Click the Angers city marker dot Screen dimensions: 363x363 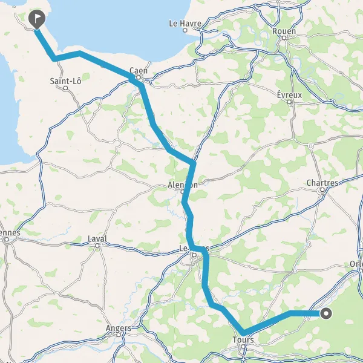coord(119,335)
